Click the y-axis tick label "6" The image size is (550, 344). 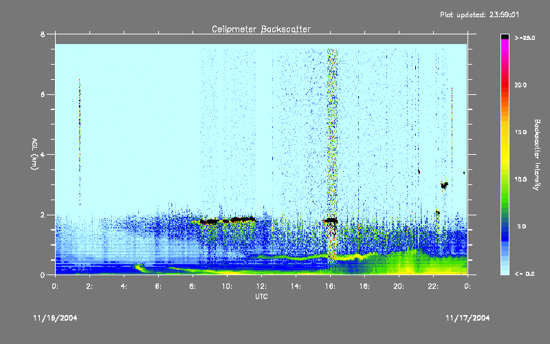click(43, 95)
